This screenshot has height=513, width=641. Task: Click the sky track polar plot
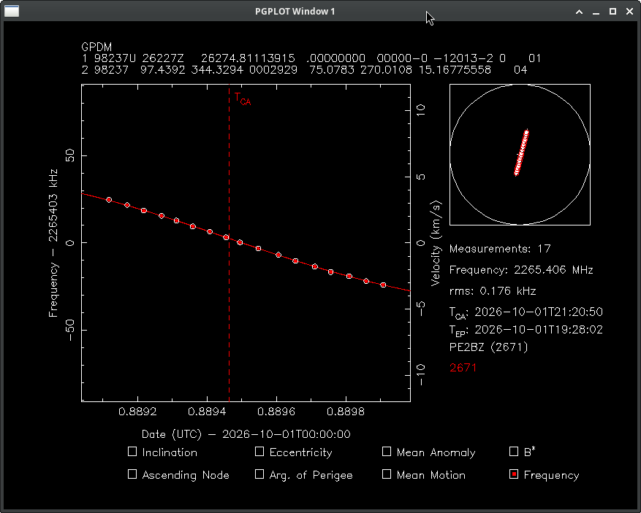[520, 155]
